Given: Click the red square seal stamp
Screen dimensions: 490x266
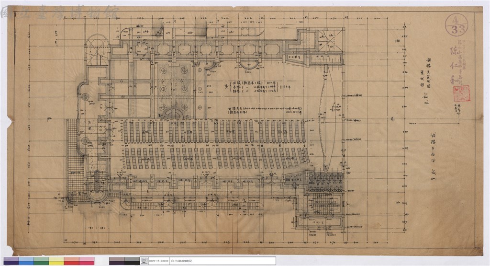Looking at the screenshot, I should click(x=462, y=93).
